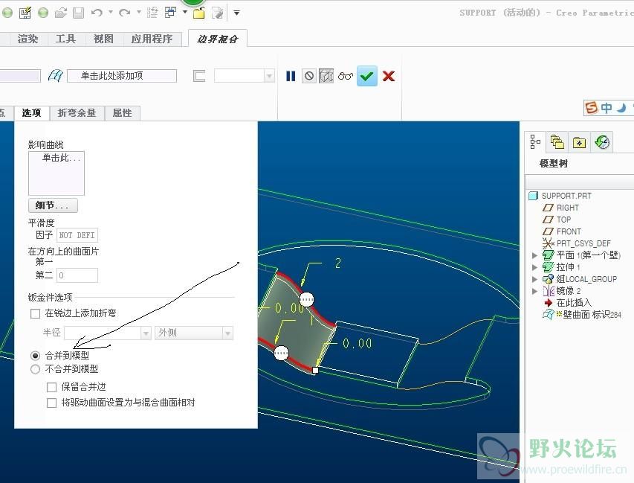Open the dashboard combo box dropdown
The height and width of the screenshot is (483, 634).
pos(269,76)
